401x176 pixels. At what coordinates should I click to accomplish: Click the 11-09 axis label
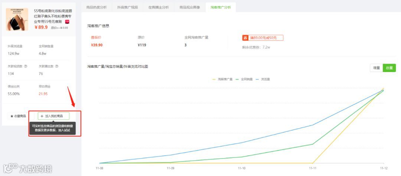[170, 168]
